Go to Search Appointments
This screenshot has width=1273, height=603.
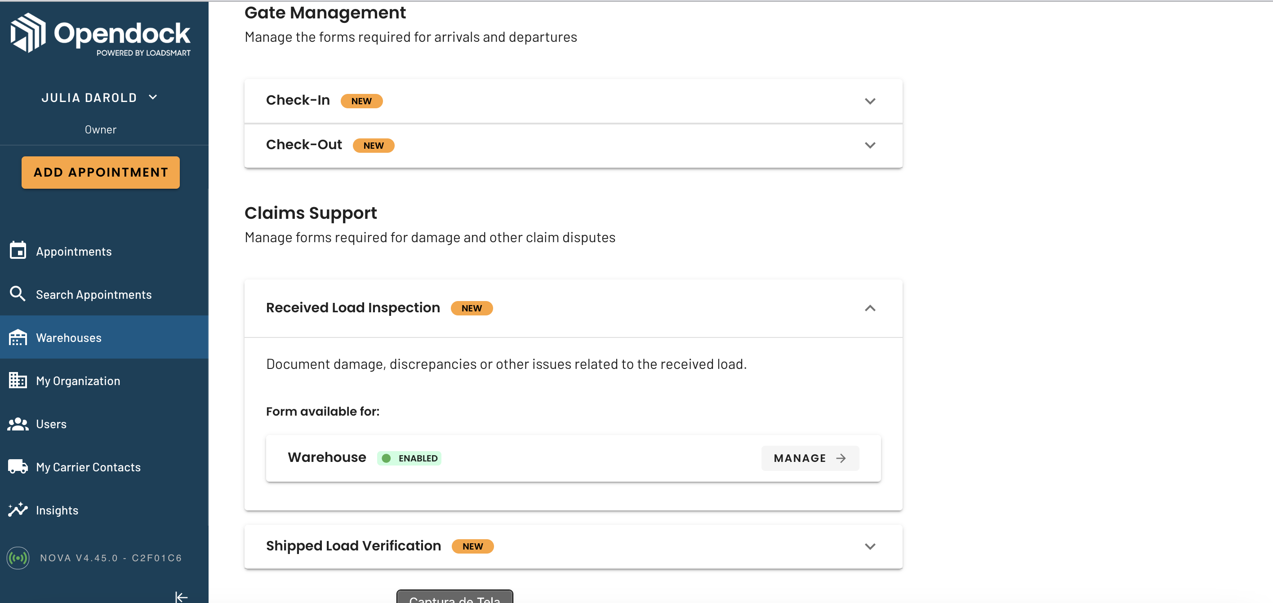(94, 294)
